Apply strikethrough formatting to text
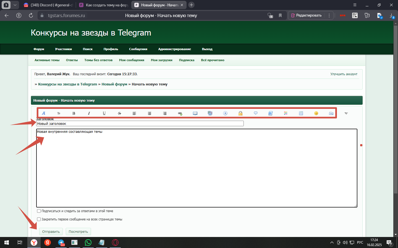398x248 pixels. click(119, 113)
